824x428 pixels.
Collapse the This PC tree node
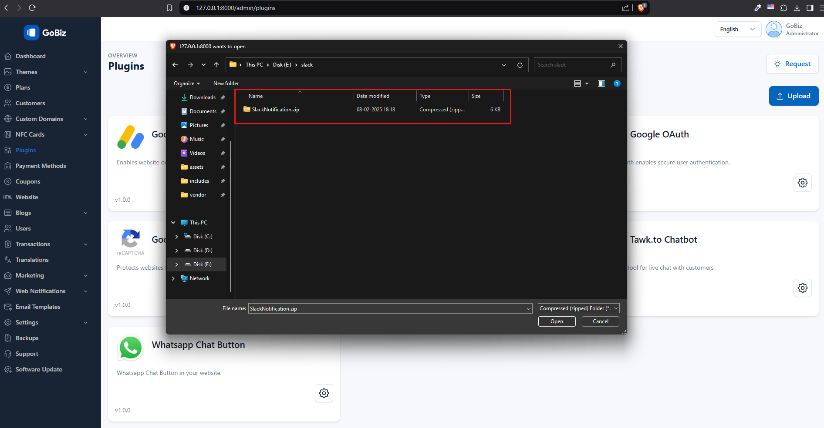click(x=173, y=223)
